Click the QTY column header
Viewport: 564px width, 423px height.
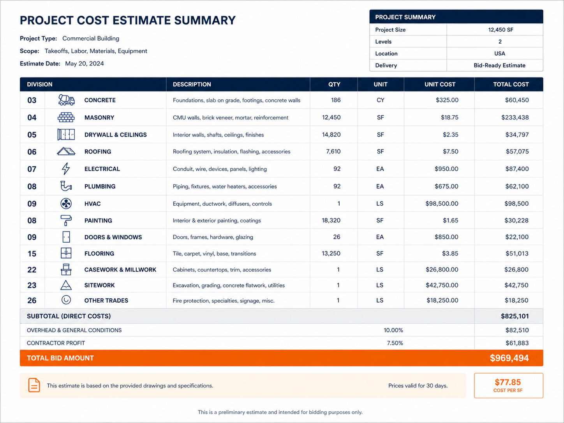tap(334, 84)
